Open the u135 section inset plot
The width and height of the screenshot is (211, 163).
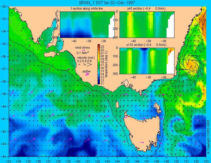click(147, 61)
